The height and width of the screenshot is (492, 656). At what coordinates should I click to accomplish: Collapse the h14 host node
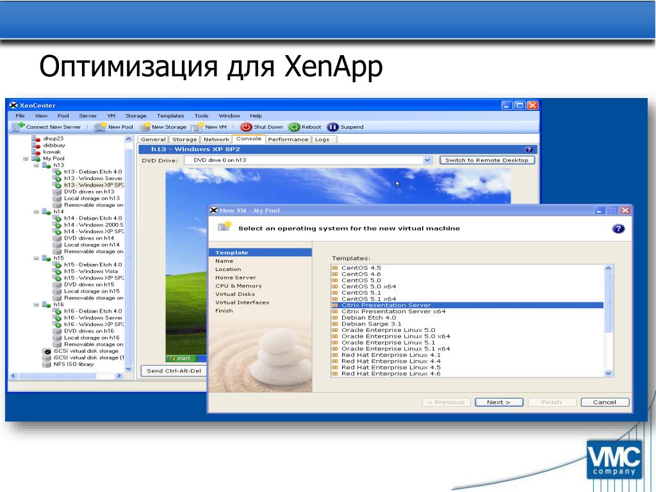pyautogui.click(x=37, y=211)
